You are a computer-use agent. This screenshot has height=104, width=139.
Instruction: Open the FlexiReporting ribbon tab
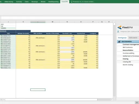coord(53,2)
